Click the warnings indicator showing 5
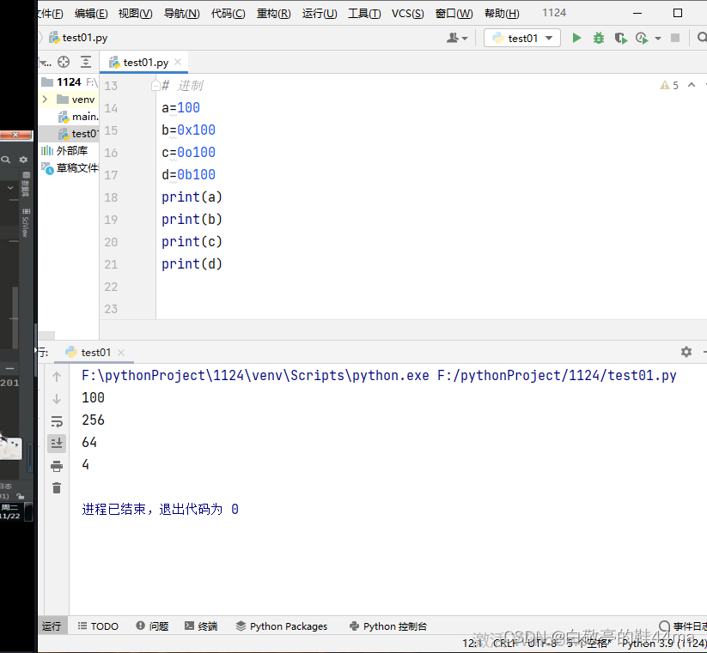This screenshot has width=707, height=653. [x=669, y=85]
